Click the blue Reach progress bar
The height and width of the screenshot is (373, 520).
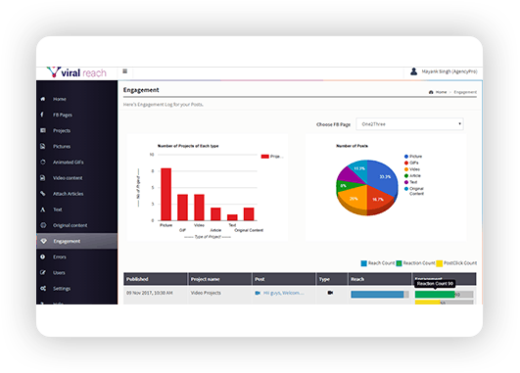377,295
